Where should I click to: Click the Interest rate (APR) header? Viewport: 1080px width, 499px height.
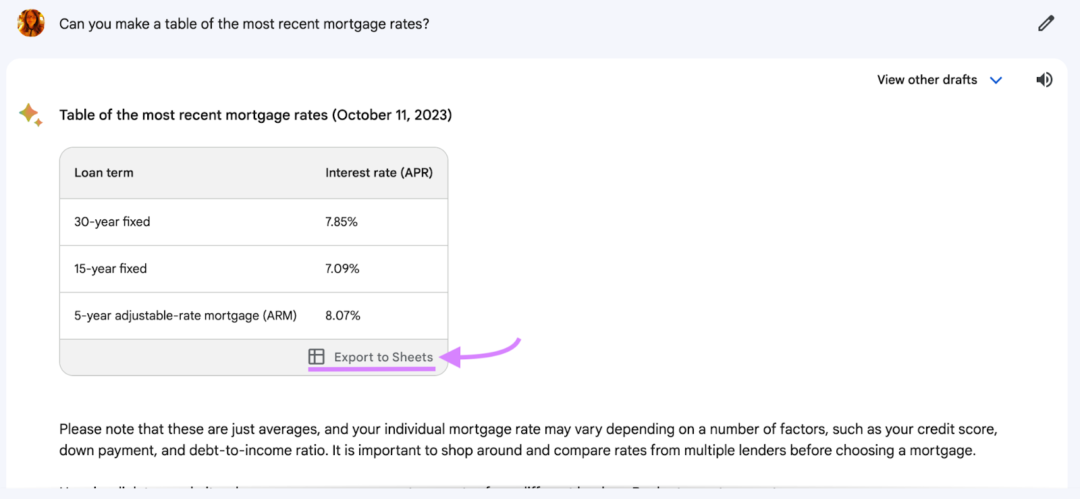point(378,173)
